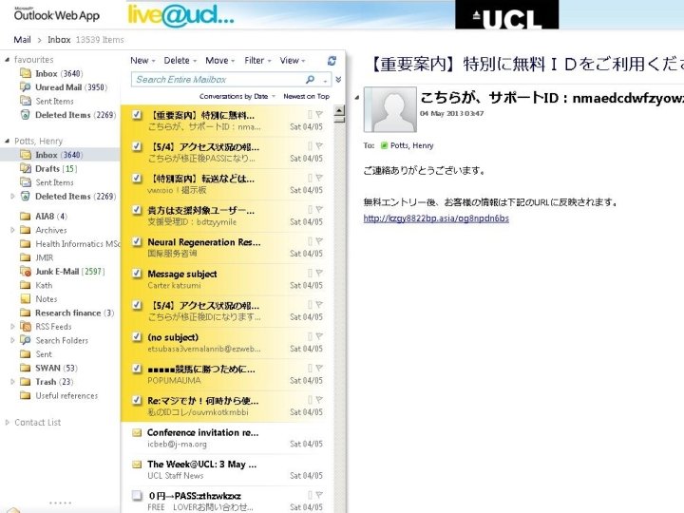Tick the 0円→PASS email checkbox
The width and height of the screenshot is (684, 513).
tap(137, 495)
